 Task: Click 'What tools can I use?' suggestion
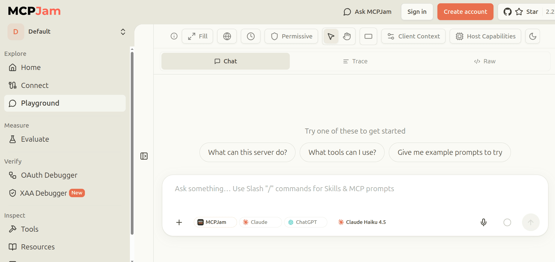(342, 152)
